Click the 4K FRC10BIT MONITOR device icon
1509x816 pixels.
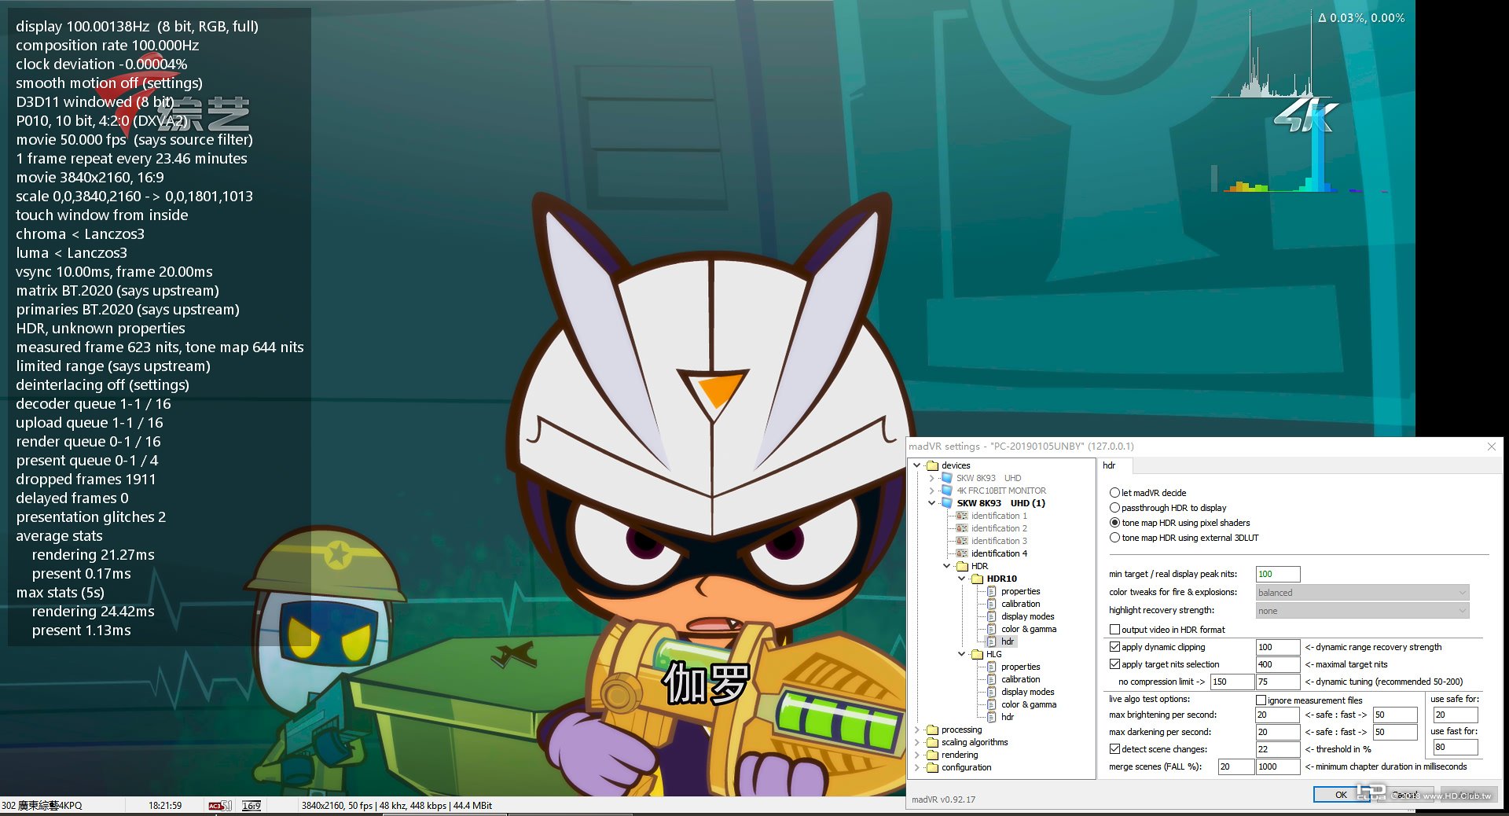point(947,491)
